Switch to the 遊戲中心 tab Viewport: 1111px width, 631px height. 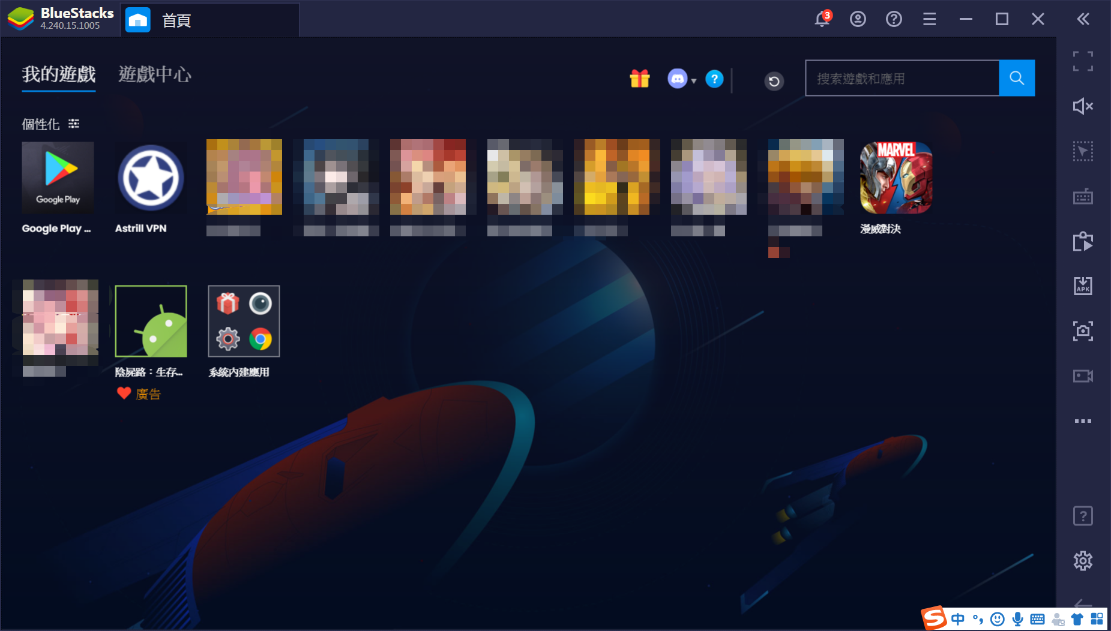click(x=155, y=74)
